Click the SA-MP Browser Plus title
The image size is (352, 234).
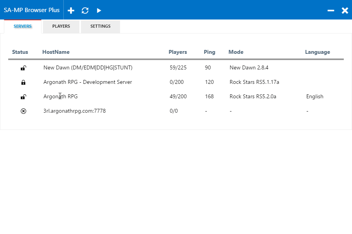click(32, 10)
